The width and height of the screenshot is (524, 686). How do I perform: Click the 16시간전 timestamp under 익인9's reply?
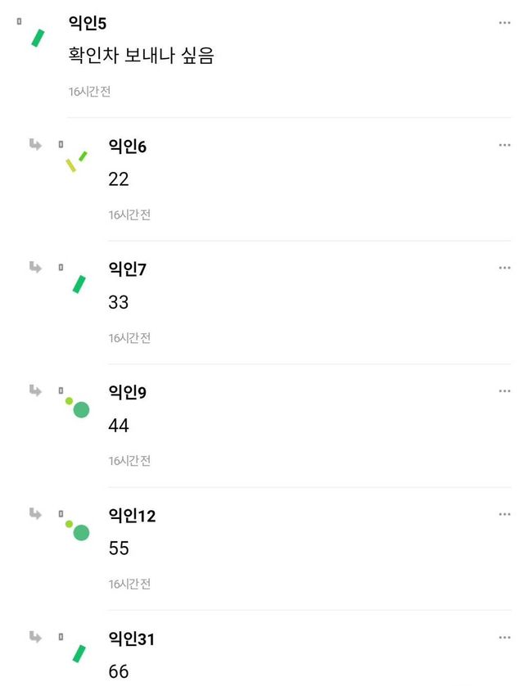[x=129, y=461]
